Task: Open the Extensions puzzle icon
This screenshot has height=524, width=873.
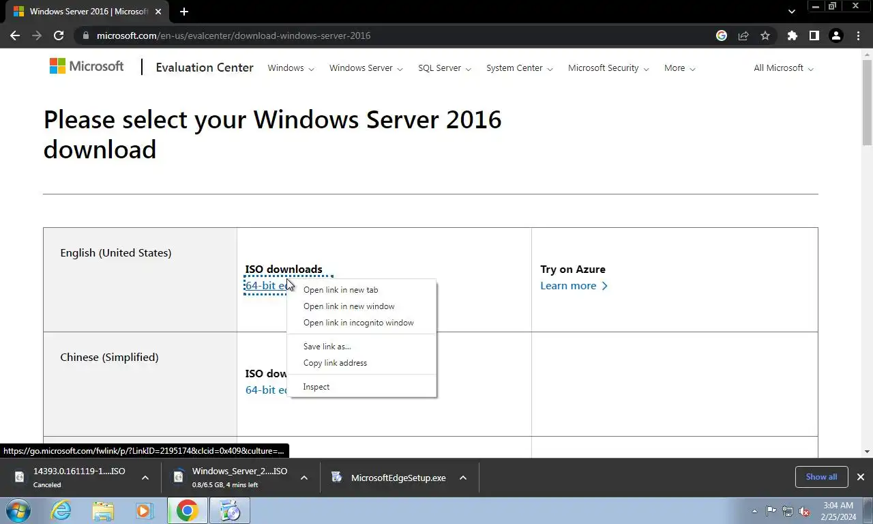Action: 792,35
